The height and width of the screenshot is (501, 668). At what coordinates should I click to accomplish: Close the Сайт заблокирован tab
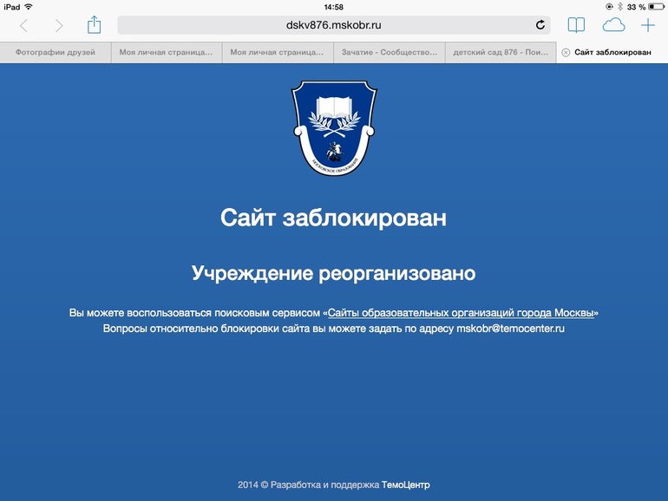(x=566, y=52)
